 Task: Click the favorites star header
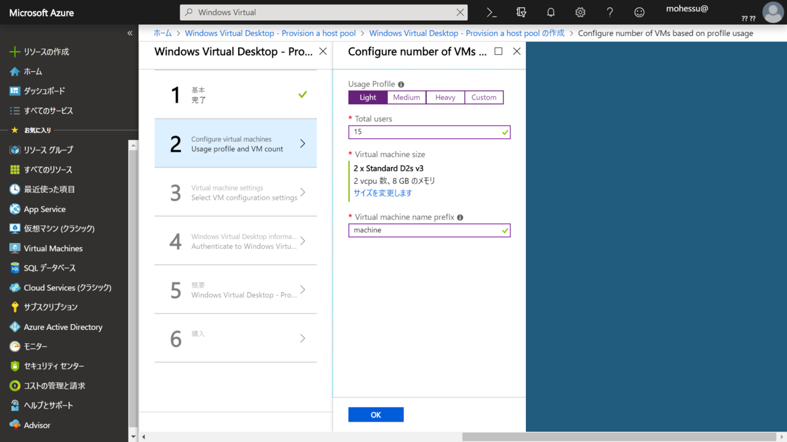pyautogui.click(x=31, y=130)
